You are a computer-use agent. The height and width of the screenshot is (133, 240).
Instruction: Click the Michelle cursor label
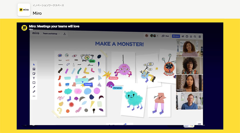(113, 78)
